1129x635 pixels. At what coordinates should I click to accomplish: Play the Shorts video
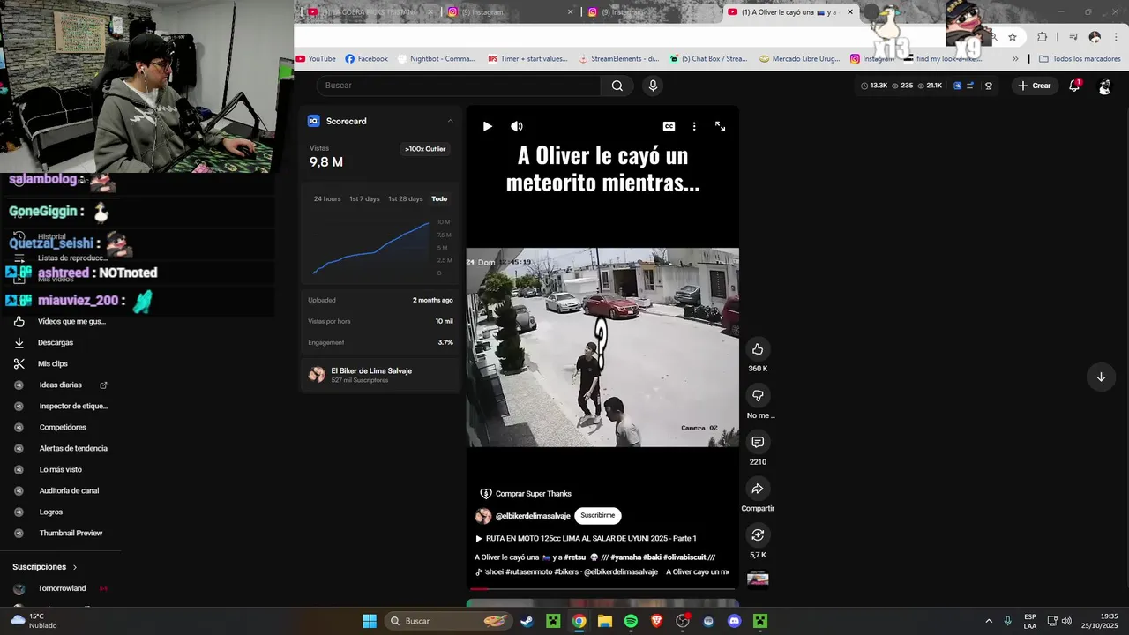[x=487, y=126]
